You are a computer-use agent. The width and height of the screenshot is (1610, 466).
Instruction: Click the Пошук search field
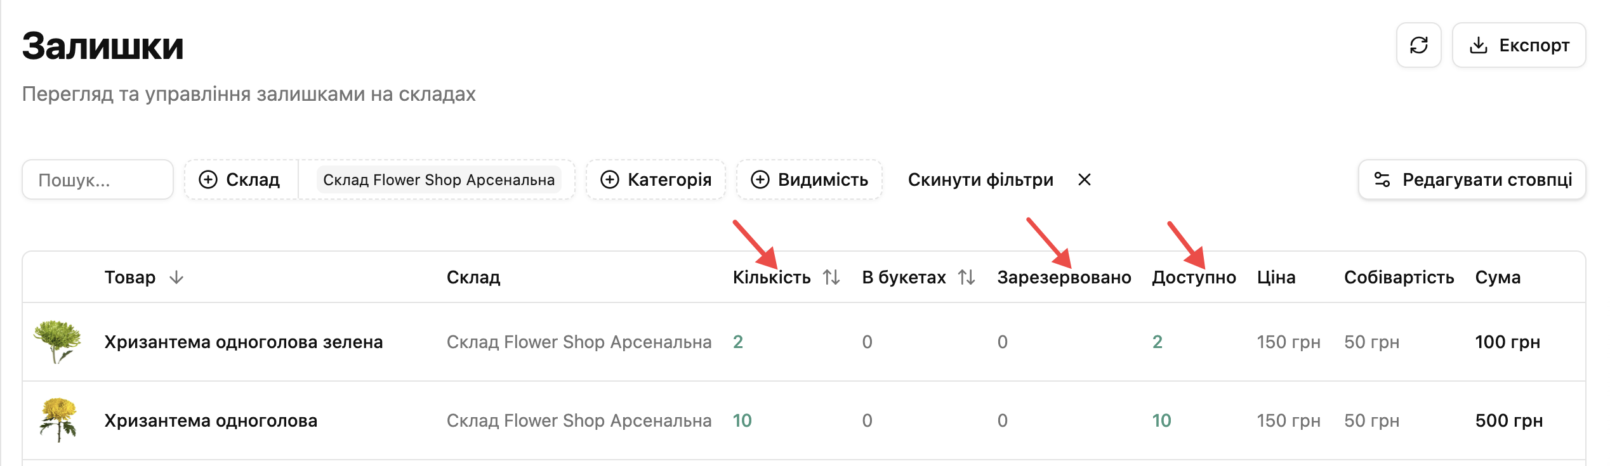(98, 179)
